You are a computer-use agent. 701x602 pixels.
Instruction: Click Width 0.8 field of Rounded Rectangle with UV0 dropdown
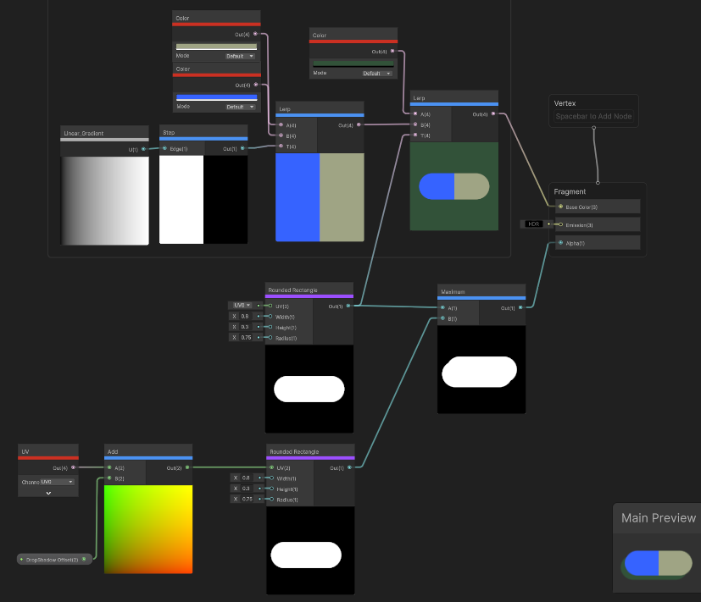click(245, 316)
